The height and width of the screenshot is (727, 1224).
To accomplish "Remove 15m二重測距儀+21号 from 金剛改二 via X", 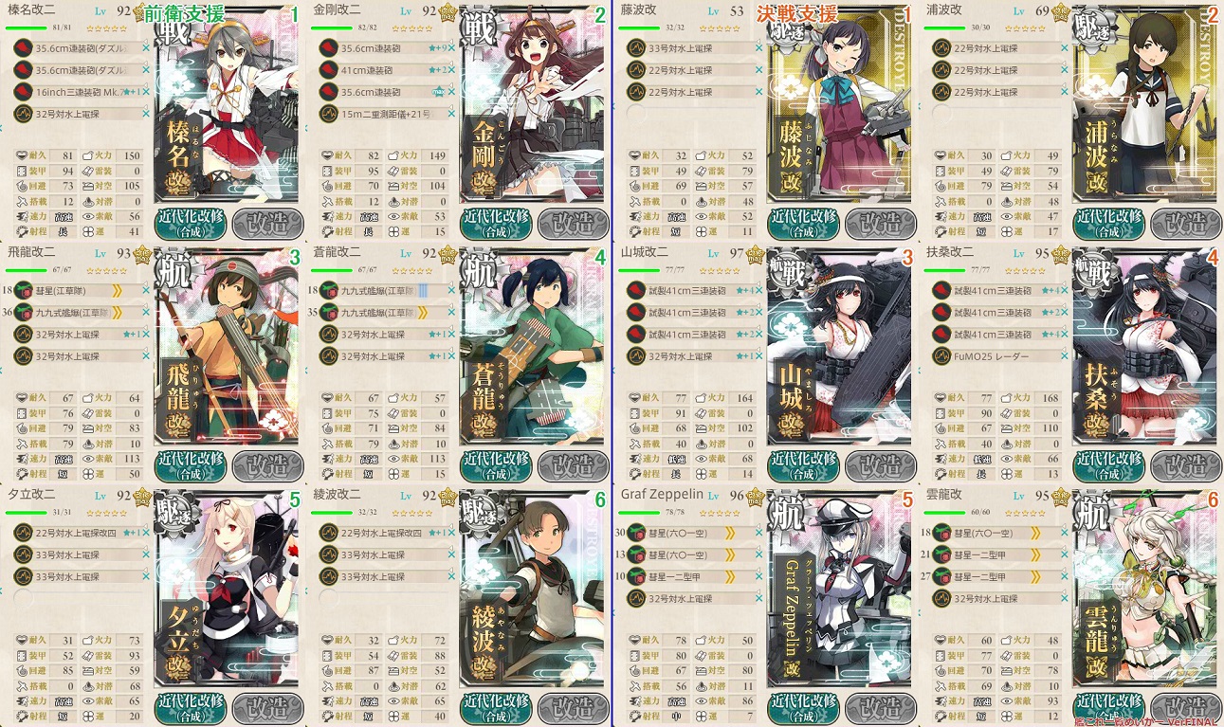I will coord(451,114).
